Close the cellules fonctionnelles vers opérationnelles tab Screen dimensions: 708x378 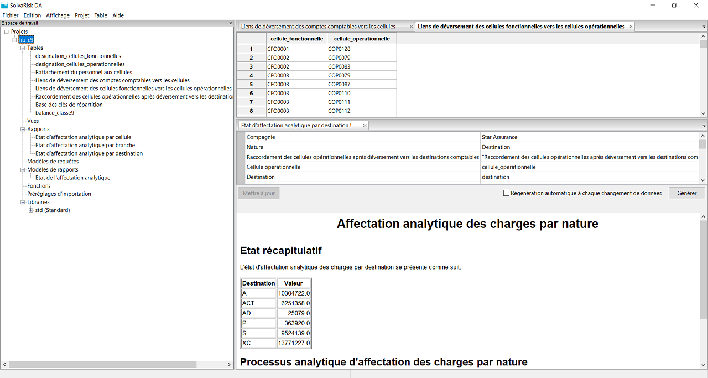(631, 27)
